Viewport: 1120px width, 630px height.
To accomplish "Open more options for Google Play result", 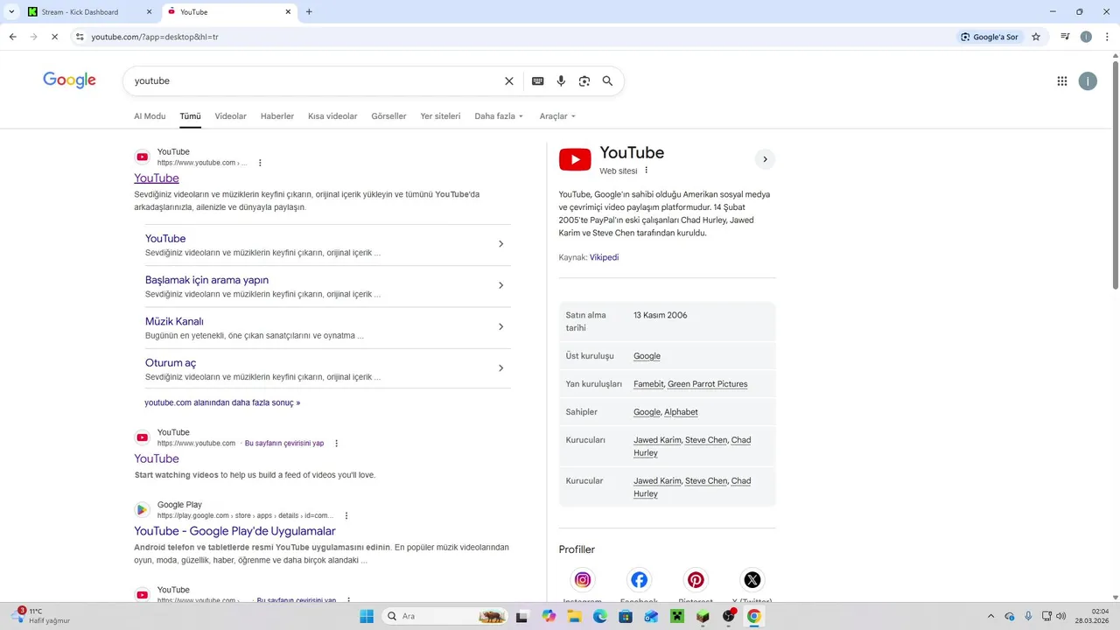I will (x=346, y=515).
